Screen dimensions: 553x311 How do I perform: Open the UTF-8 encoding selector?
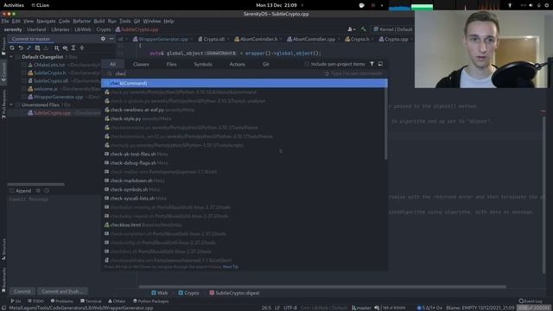pos(290,308)
